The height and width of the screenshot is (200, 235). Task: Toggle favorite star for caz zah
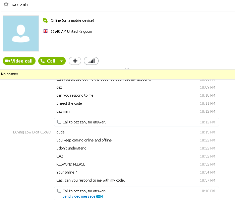point(6,4)
